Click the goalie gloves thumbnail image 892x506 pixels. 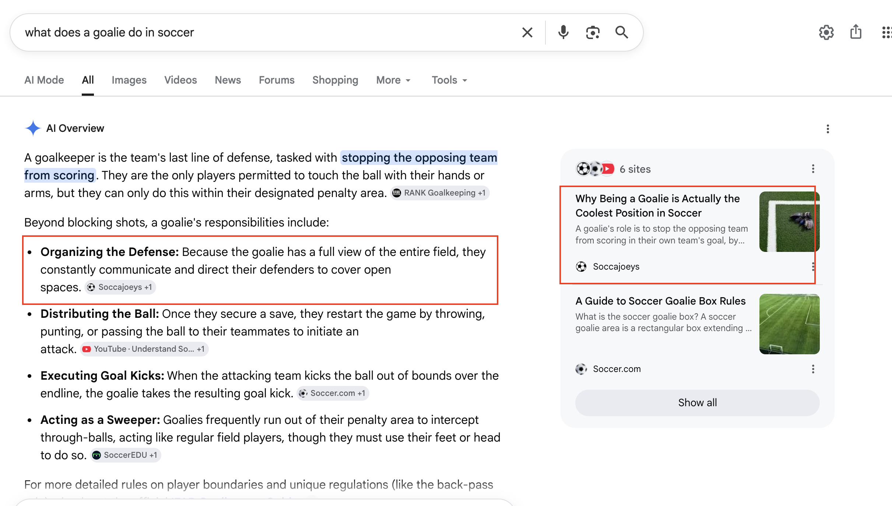click(x=789, y=222)
